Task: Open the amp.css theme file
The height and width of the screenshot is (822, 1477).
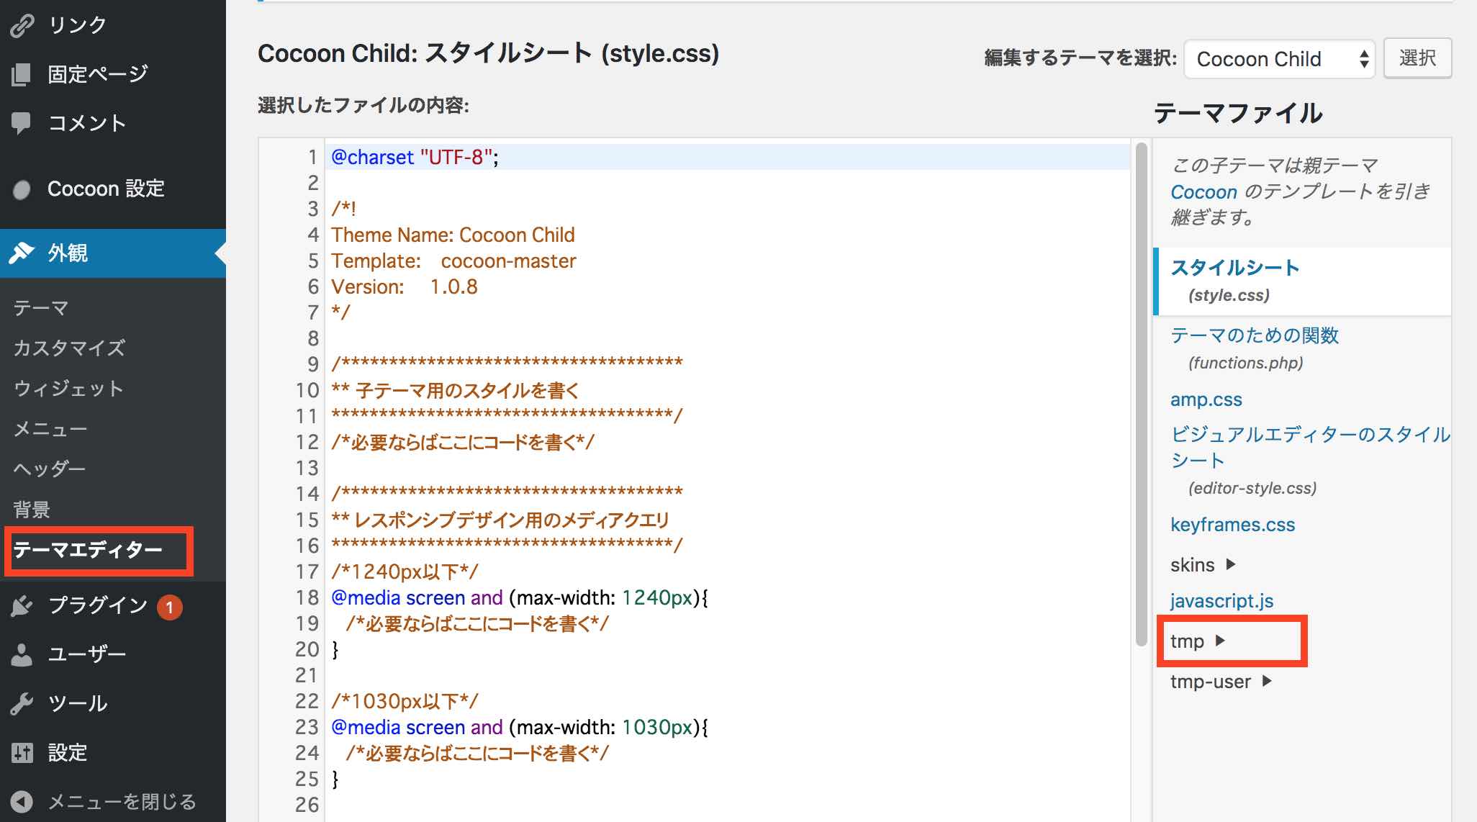Action: (x=1206, y=399)
